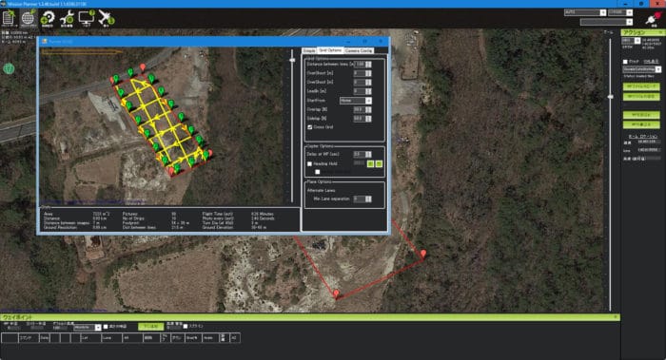Click the first green WP file button
Screen dimensions: 666x360
(641, 86)
